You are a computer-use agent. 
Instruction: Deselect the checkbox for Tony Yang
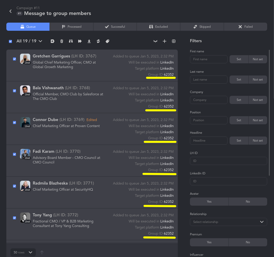14,218
